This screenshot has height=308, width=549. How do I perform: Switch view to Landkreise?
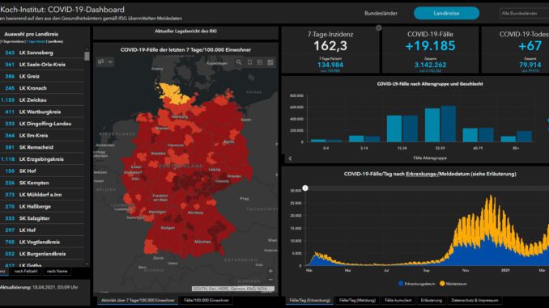pyautogui.click(x=446, y=13)
